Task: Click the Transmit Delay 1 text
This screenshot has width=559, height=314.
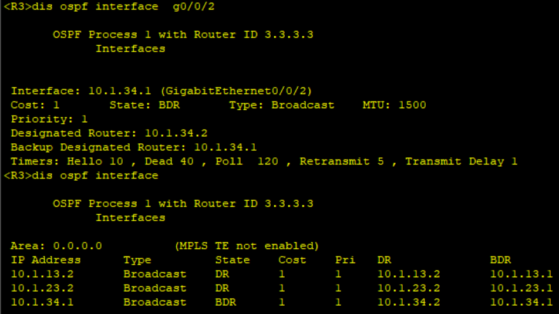Action: (461, 161)
